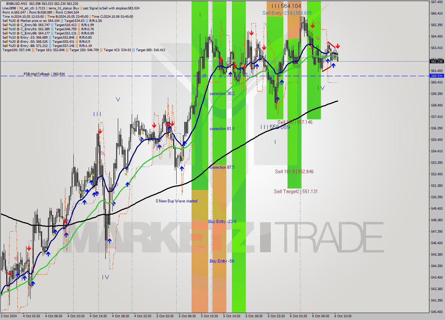
Task: Click the current price tag 562.230 on axis
Action: pos(437,61)
